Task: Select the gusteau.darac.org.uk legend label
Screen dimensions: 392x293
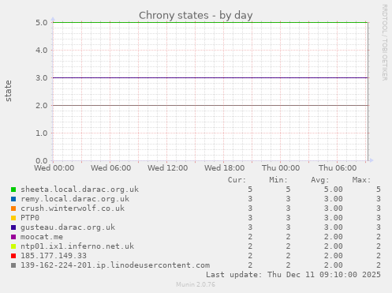Action: point(68,227)
